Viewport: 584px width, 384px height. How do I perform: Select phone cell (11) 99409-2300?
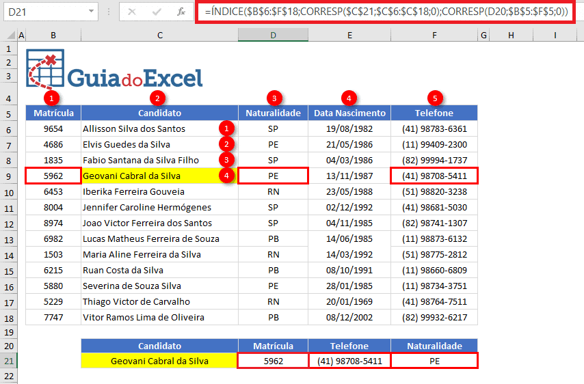coord(434,144)
